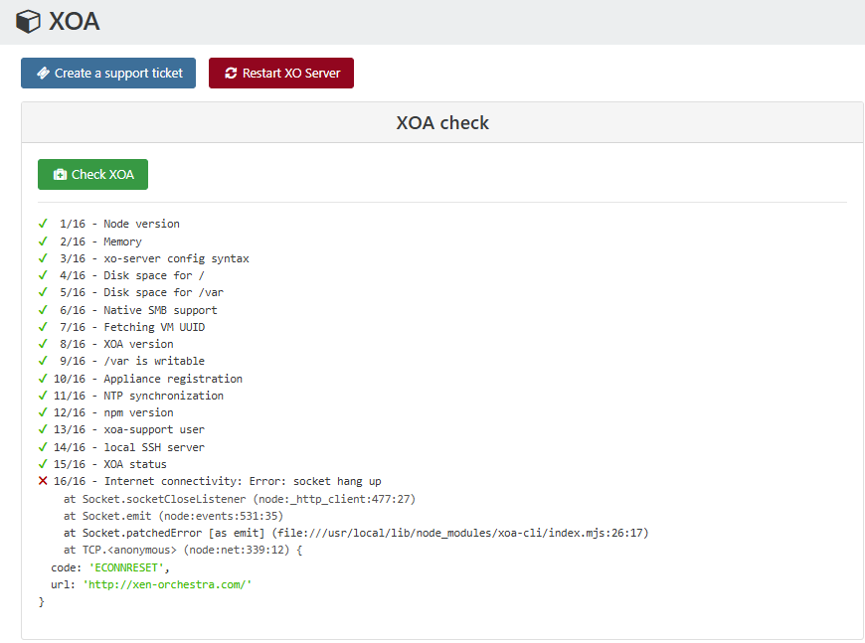Click the Native SMB support check line
Screen dimensions: 865x643
coord(137,310)
